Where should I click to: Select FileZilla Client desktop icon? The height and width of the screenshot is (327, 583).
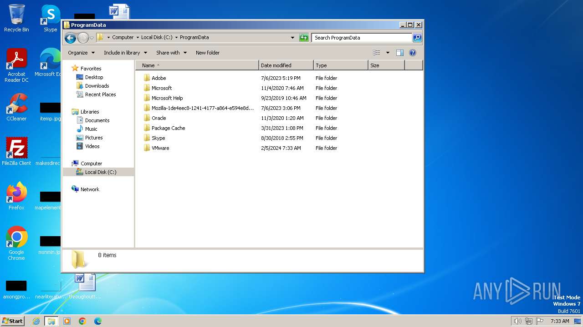(16, 152)
